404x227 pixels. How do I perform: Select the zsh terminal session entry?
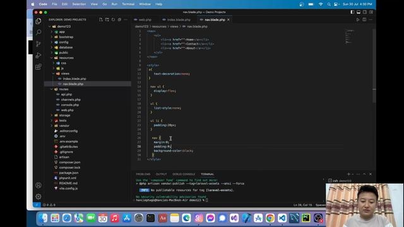point(340,181)
